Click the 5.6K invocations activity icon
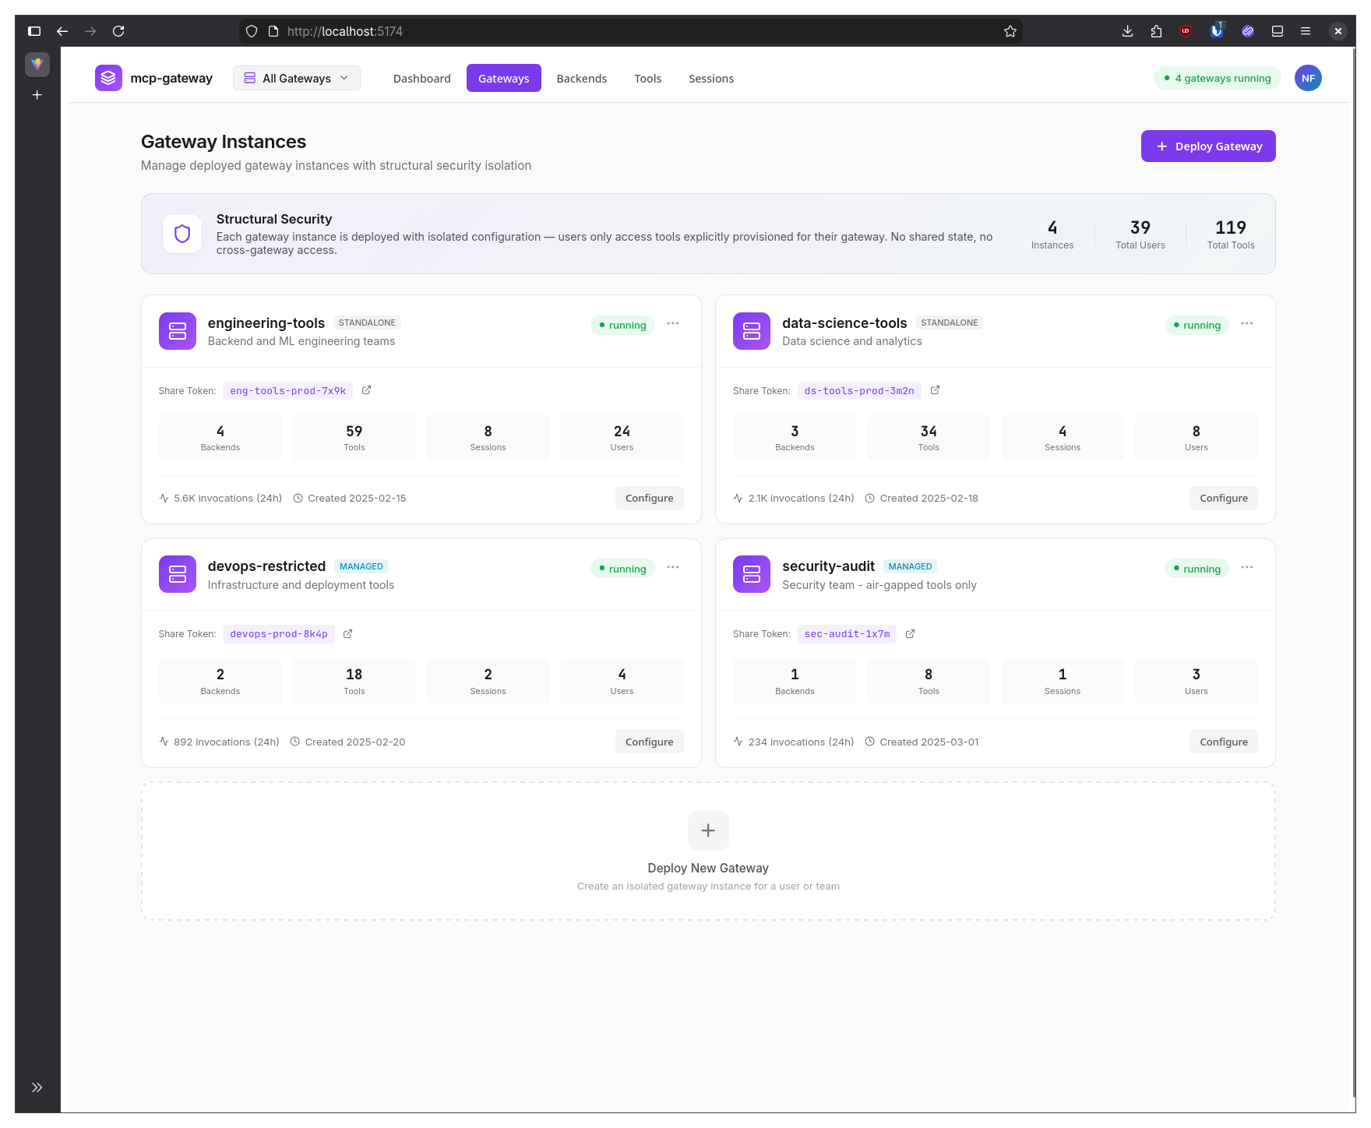 point(164,498)
